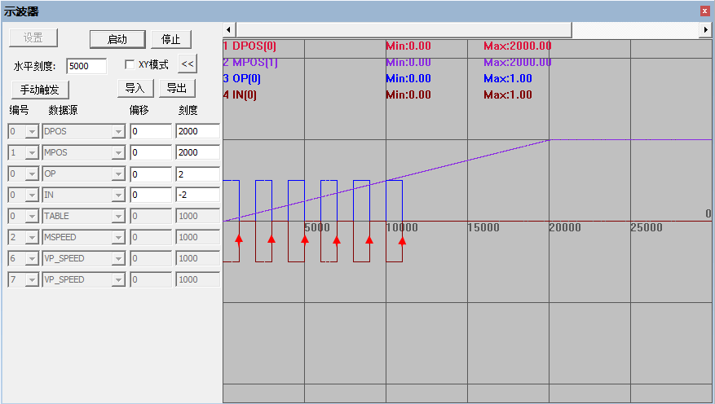
Task: Open the index dropdown showing 2 for MSPEED
Action: tap(32, 237)
